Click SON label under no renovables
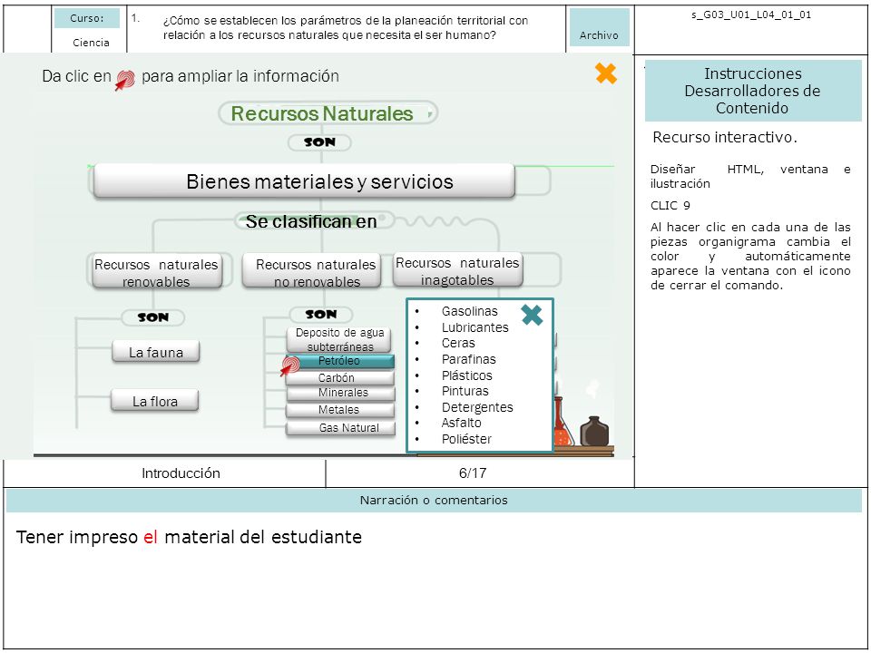This screenshot has height=653, width=871. 321,315
